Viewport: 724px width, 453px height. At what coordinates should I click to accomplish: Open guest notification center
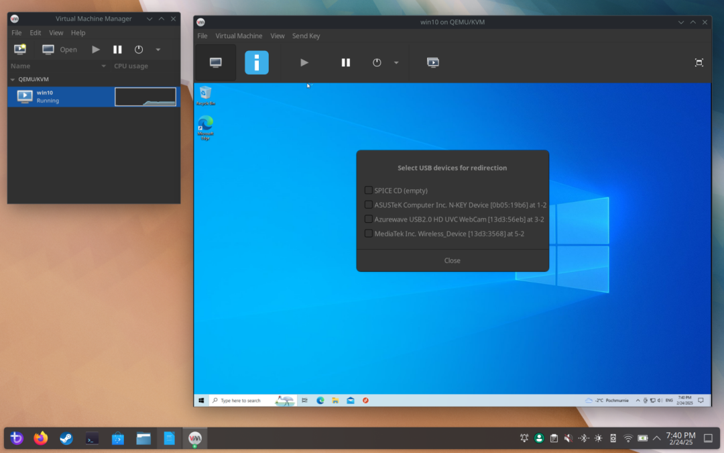click(701, 400)
